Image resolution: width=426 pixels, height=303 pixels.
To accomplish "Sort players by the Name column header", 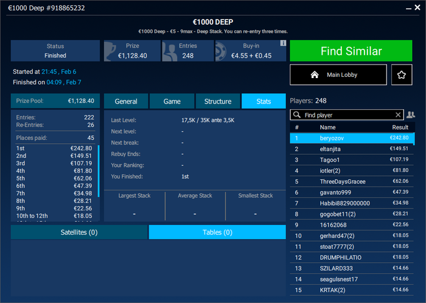I will (327, 127).
